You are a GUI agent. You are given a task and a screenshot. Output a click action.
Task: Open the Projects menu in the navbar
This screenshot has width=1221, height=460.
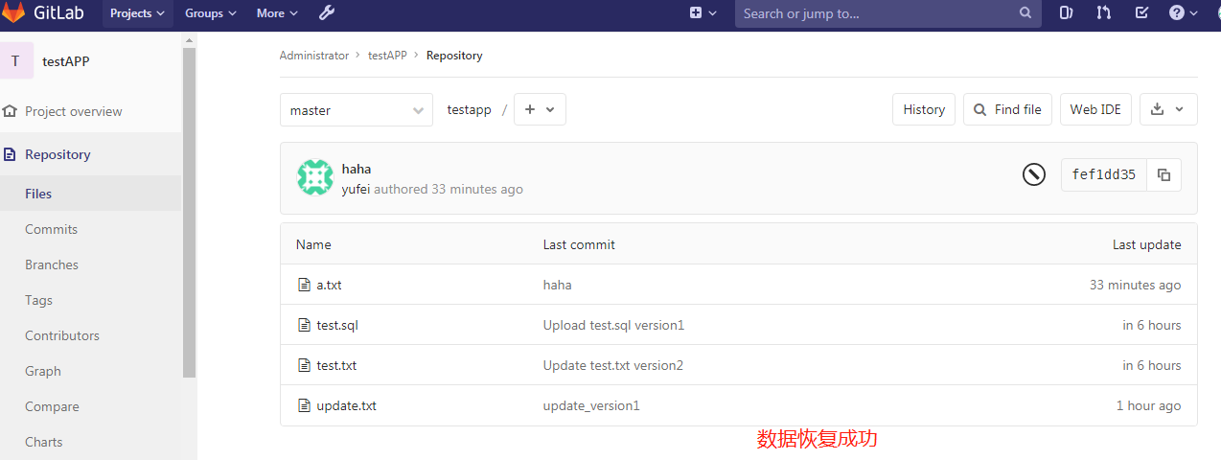137,13
